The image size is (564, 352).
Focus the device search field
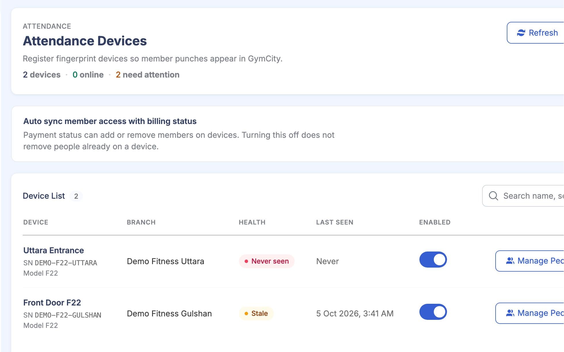tap(523, 196)
